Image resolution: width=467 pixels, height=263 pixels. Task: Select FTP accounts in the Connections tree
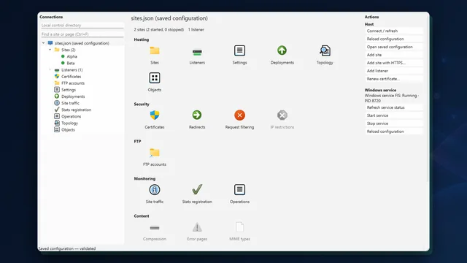[x=73, y=83]
